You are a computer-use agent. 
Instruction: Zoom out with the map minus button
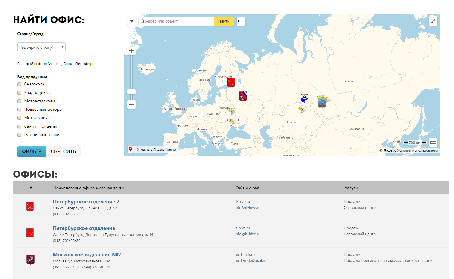(x=132, y=104)
